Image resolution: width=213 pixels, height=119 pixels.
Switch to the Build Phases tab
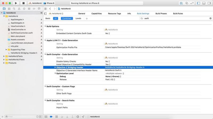(161, 14)
